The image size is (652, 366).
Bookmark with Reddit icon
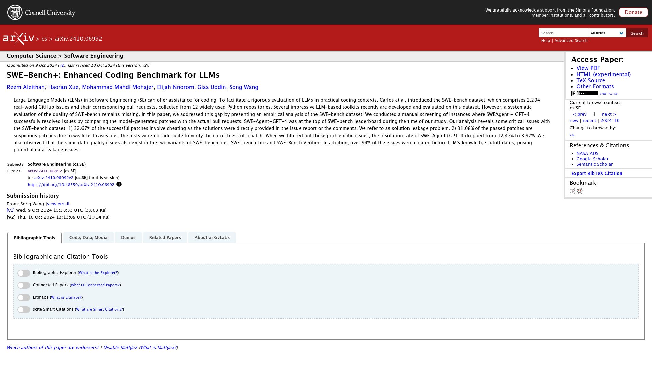tap(580, 191)
